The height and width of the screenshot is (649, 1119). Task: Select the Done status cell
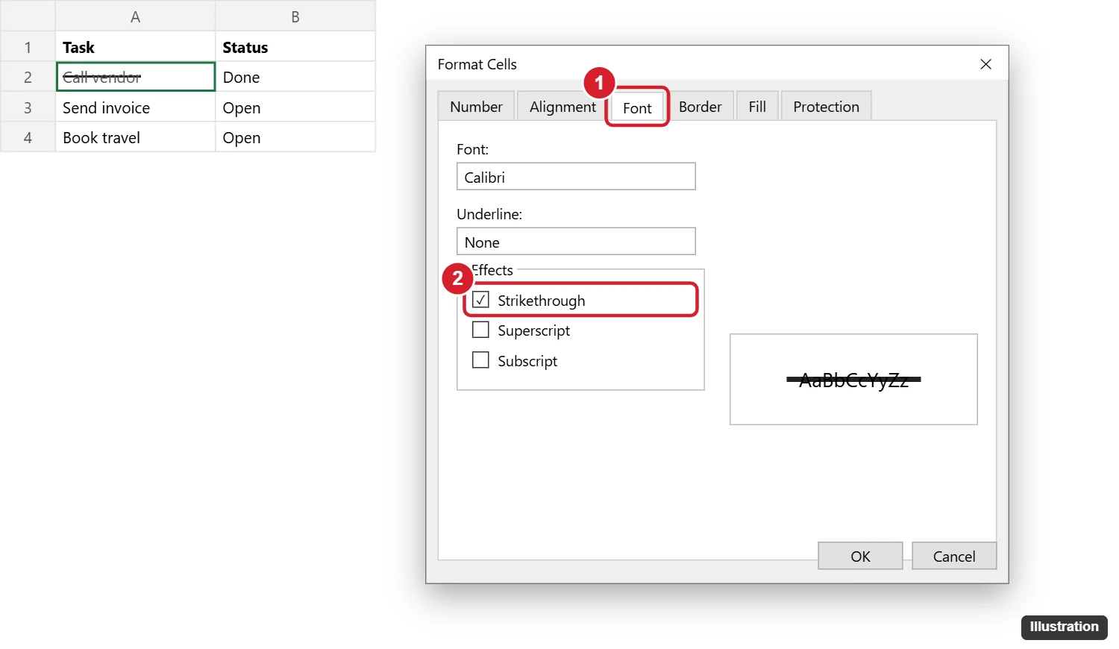click(x=295, y=77)
